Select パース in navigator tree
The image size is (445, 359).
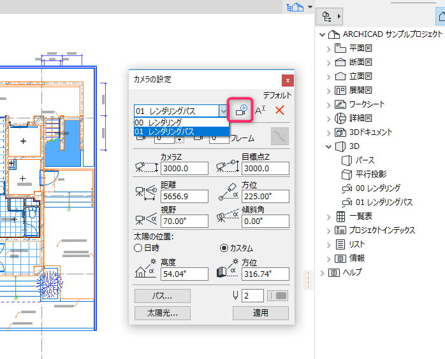(365, 160)
